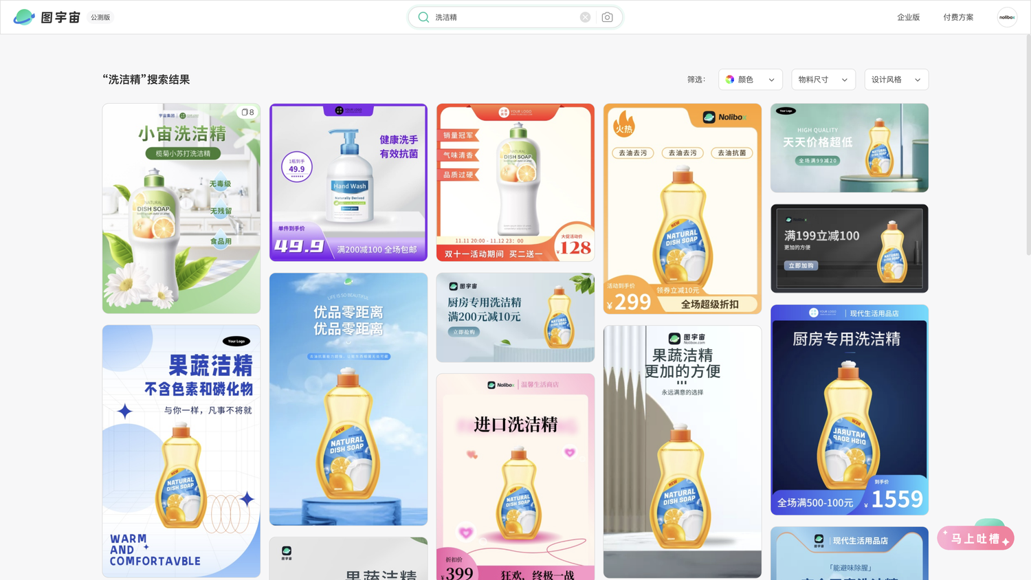Open the 全场超级折扣 299 template
Viewport: 1031px width, 580px height.
coord(683,208)
